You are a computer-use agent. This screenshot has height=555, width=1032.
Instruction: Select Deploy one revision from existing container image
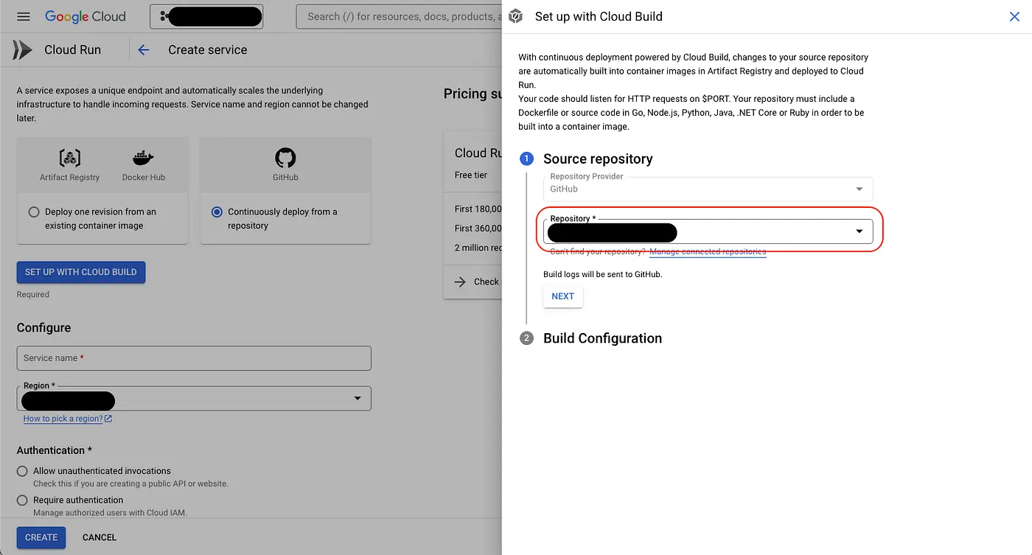(33, 212)
